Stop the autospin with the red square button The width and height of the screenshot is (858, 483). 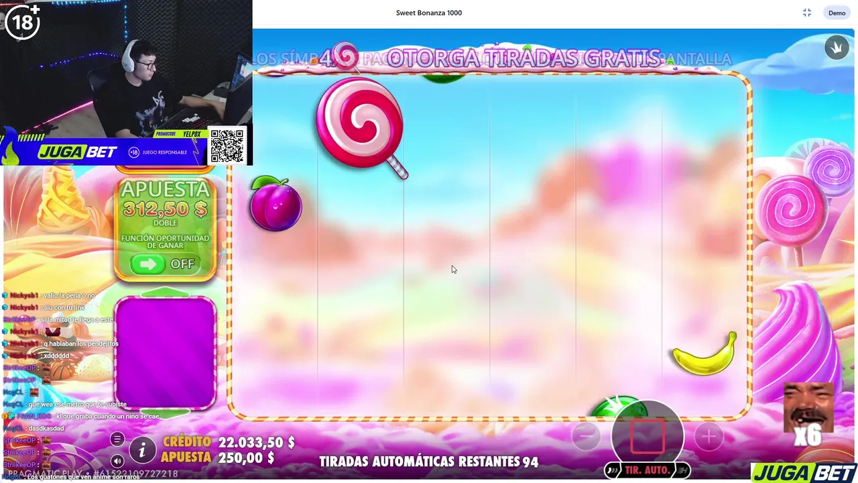pos(647,436)
